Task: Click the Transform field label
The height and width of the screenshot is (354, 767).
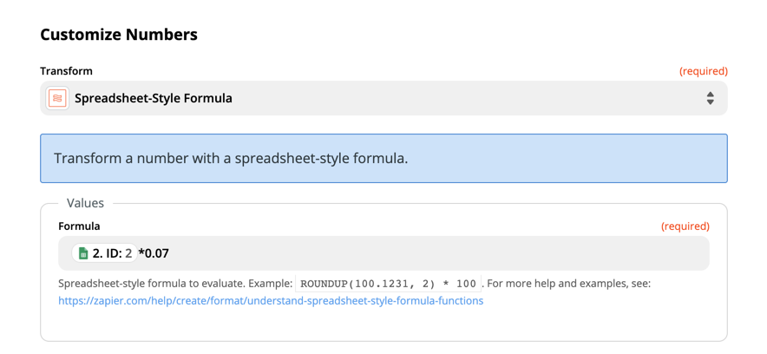Action: (66, 71)
